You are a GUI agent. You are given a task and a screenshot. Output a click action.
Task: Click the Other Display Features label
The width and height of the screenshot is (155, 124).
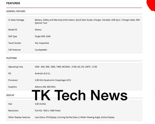[x=19, y=117]
